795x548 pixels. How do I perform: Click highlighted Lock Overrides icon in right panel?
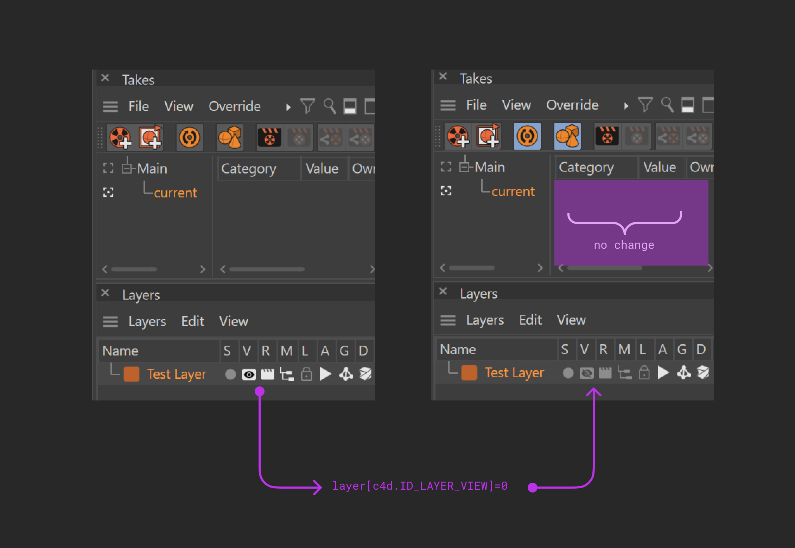point(567,136)
